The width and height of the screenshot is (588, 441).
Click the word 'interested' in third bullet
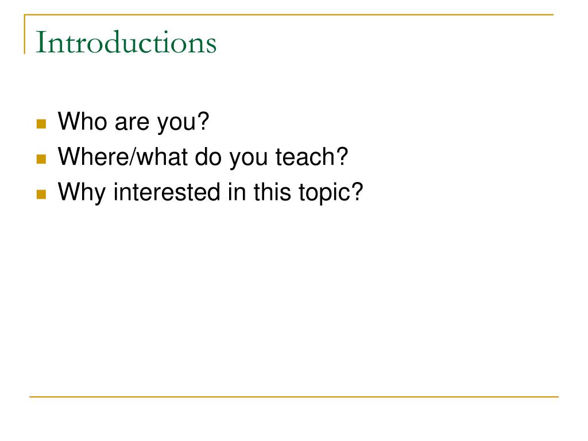[x=167, y=192]
